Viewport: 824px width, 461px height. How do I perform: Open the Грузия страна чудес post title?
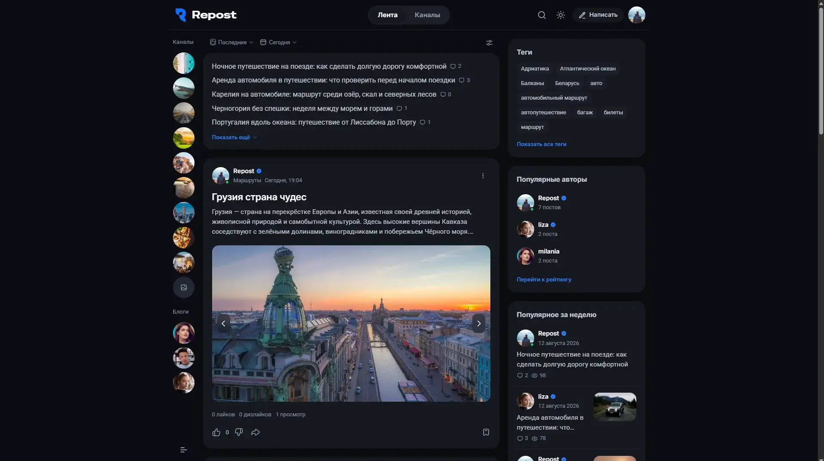pos(259,197)
